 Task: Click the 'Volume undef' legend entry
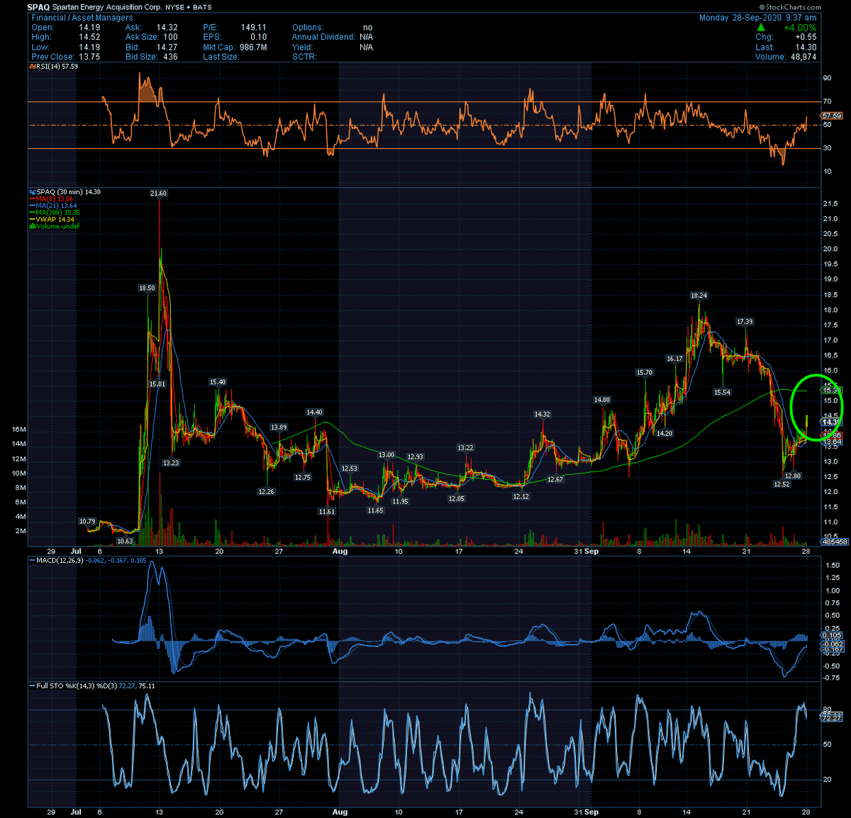click(x=57, y=226)
